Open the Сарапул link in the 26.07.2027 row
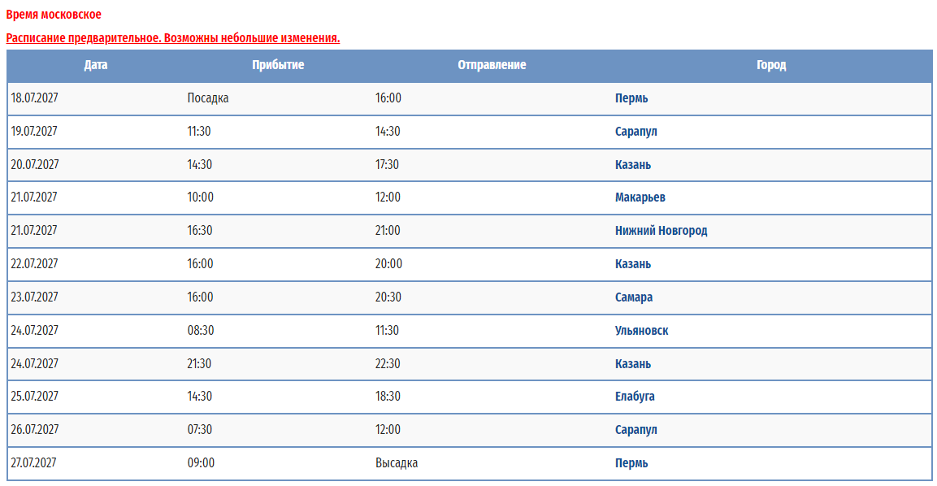The height and width of the screenshot is (486, 937). (636, 430)
